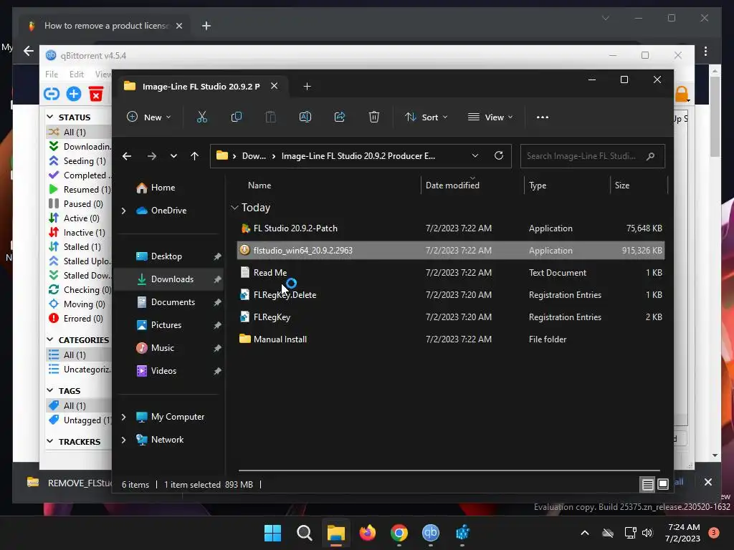
Task: Open qBittorrent from the taskbar
Action: (431, 533)
